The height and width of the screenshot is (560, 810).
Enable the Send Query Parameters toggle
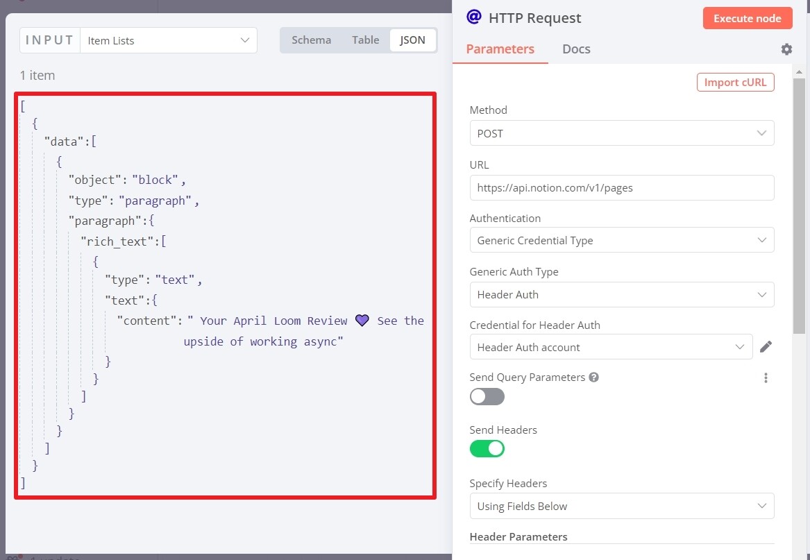(487, 396)
